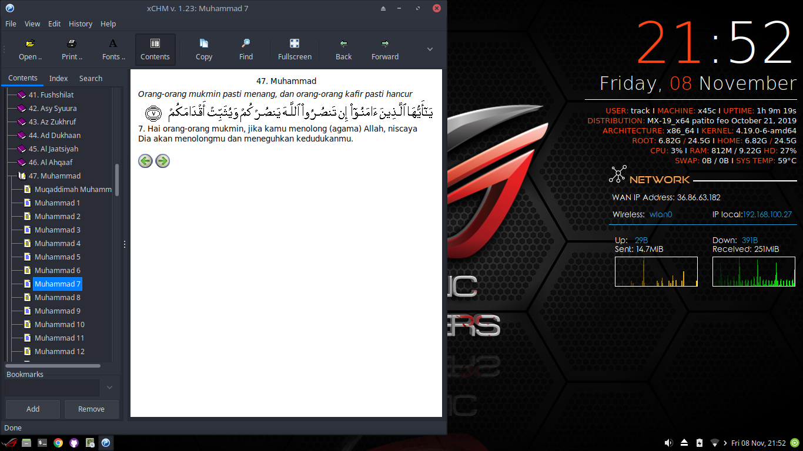Click the Add bookmark button
Screen dimensions: 803x451
(33, 409)
